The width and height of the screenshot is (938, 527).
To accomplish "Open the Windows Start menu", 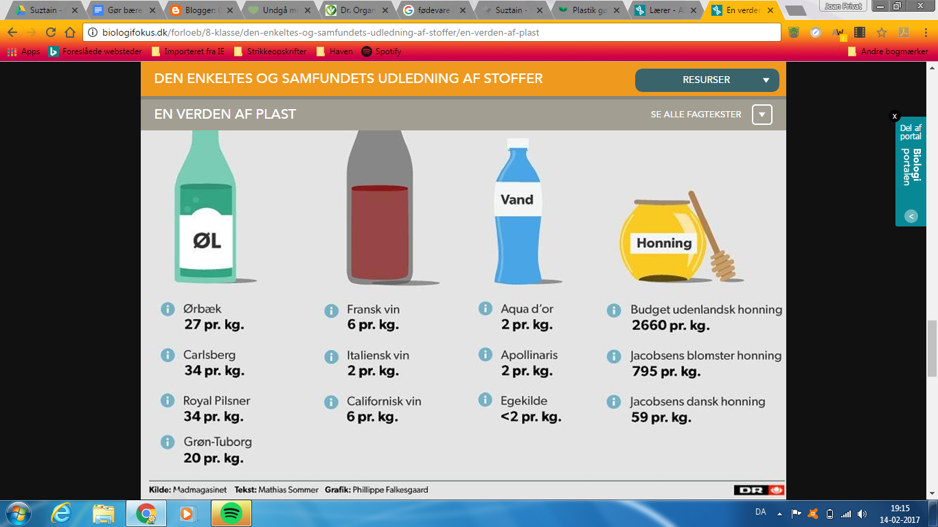I will click(18, 513).
